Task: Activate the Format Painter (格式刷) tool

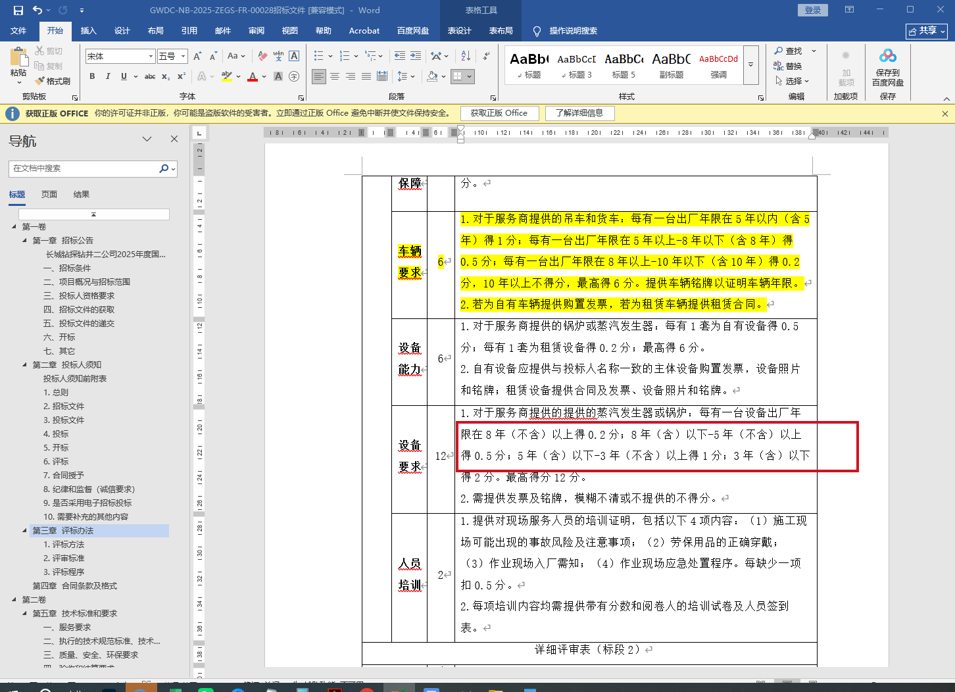Action: [53, 81]
